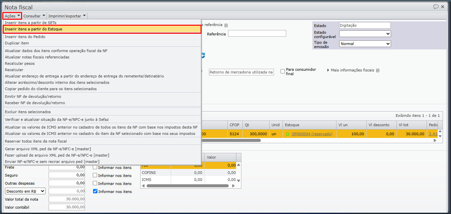Click the tax table scroll-up arrow

tap(238, 165)
